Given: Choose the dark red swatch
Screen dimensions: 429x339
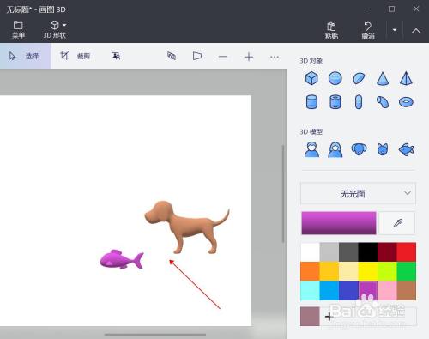Looking at the screenshot, I should pyautogui.click(x=387, y=252).
